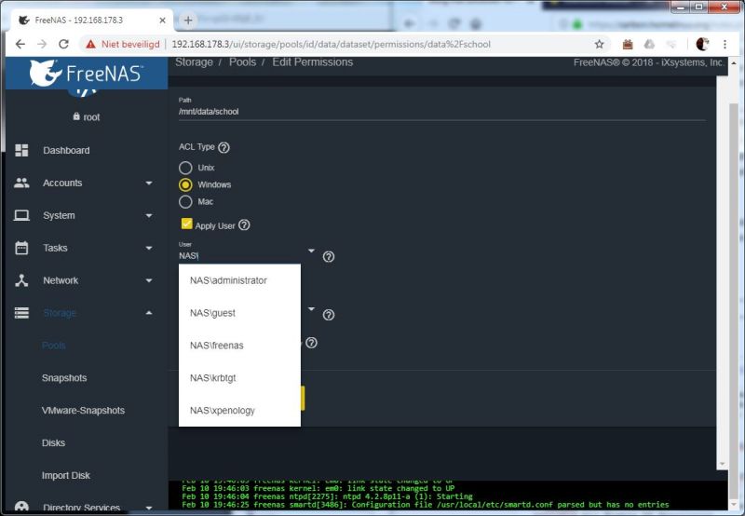Click the Tasks calendar icon
This screenshot has width=745, height=516.
pyautogui.click(x=21, y=248)
